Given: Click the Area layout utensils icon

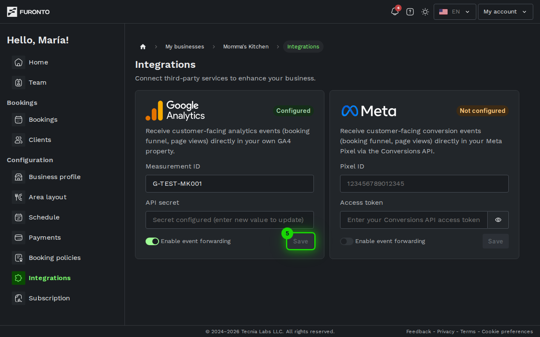Looking at the screenshot, I should click(19, 197).
